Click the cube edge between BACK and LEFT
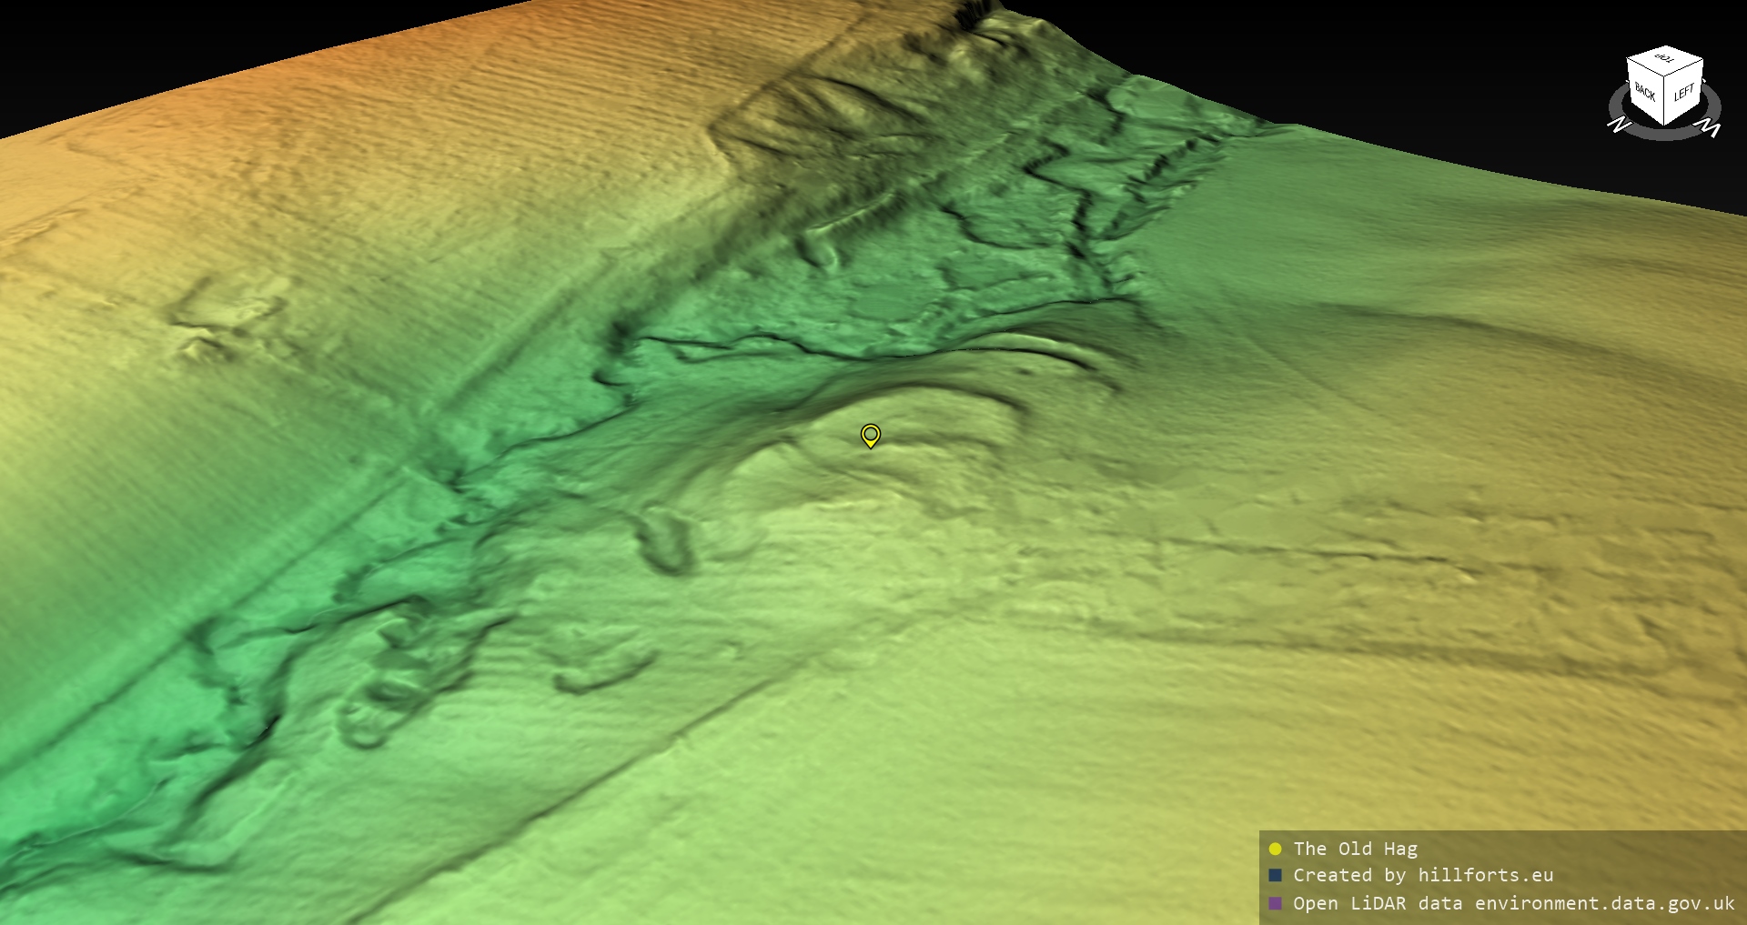1747x925 pixels. point(1665,102)
